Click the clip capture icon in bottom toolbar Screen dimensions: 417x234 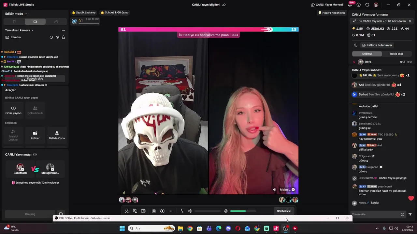(143, 211)
